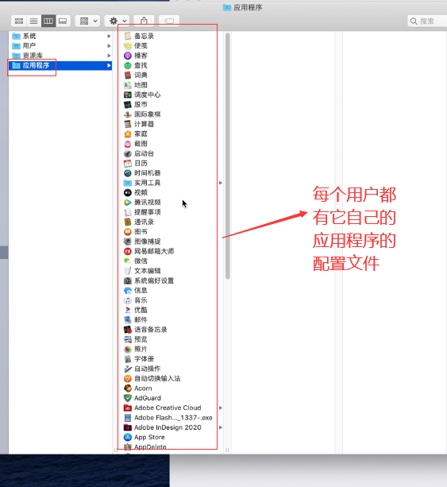Select the App Store app icon
This screenshot has width=447, height=487.
(x=128, y=437)
